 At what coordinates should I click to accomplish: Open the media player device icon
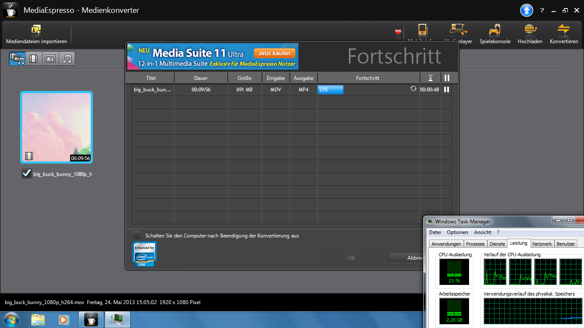458,29
